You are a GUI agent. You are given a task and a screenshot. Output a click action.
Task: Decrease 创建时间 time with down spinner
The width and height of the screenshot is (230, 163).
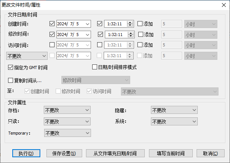130,25
